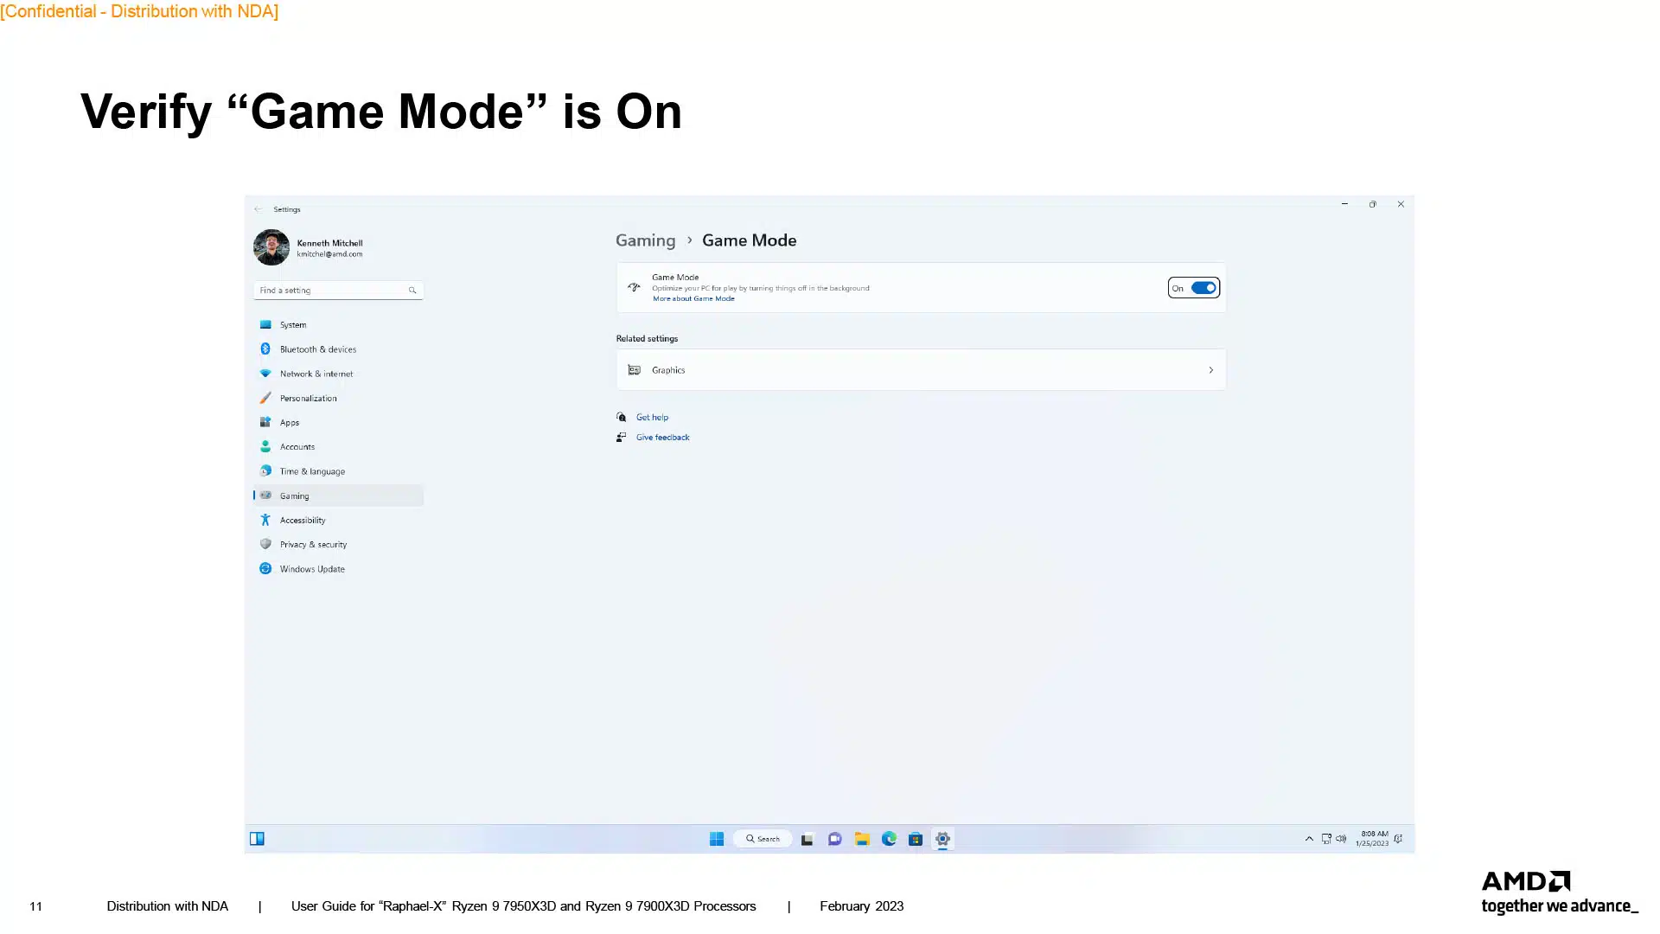
Task: Click the Accessibility figure icon
Action: click(x=265, y=520)
